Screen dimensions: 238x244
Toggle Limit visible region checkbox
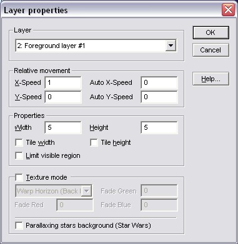[19, 155]
